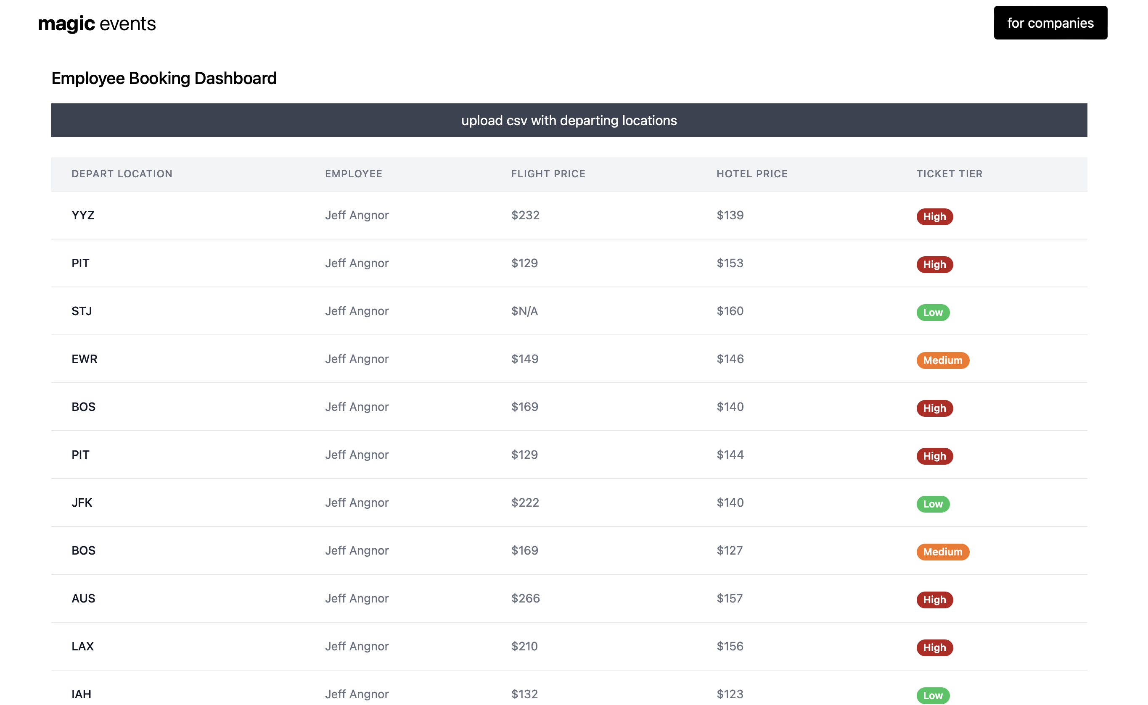The width and height of the screenshot is (1148, 705).
Task: Select the LAX depart location cell
Action: tap(82, 646)
